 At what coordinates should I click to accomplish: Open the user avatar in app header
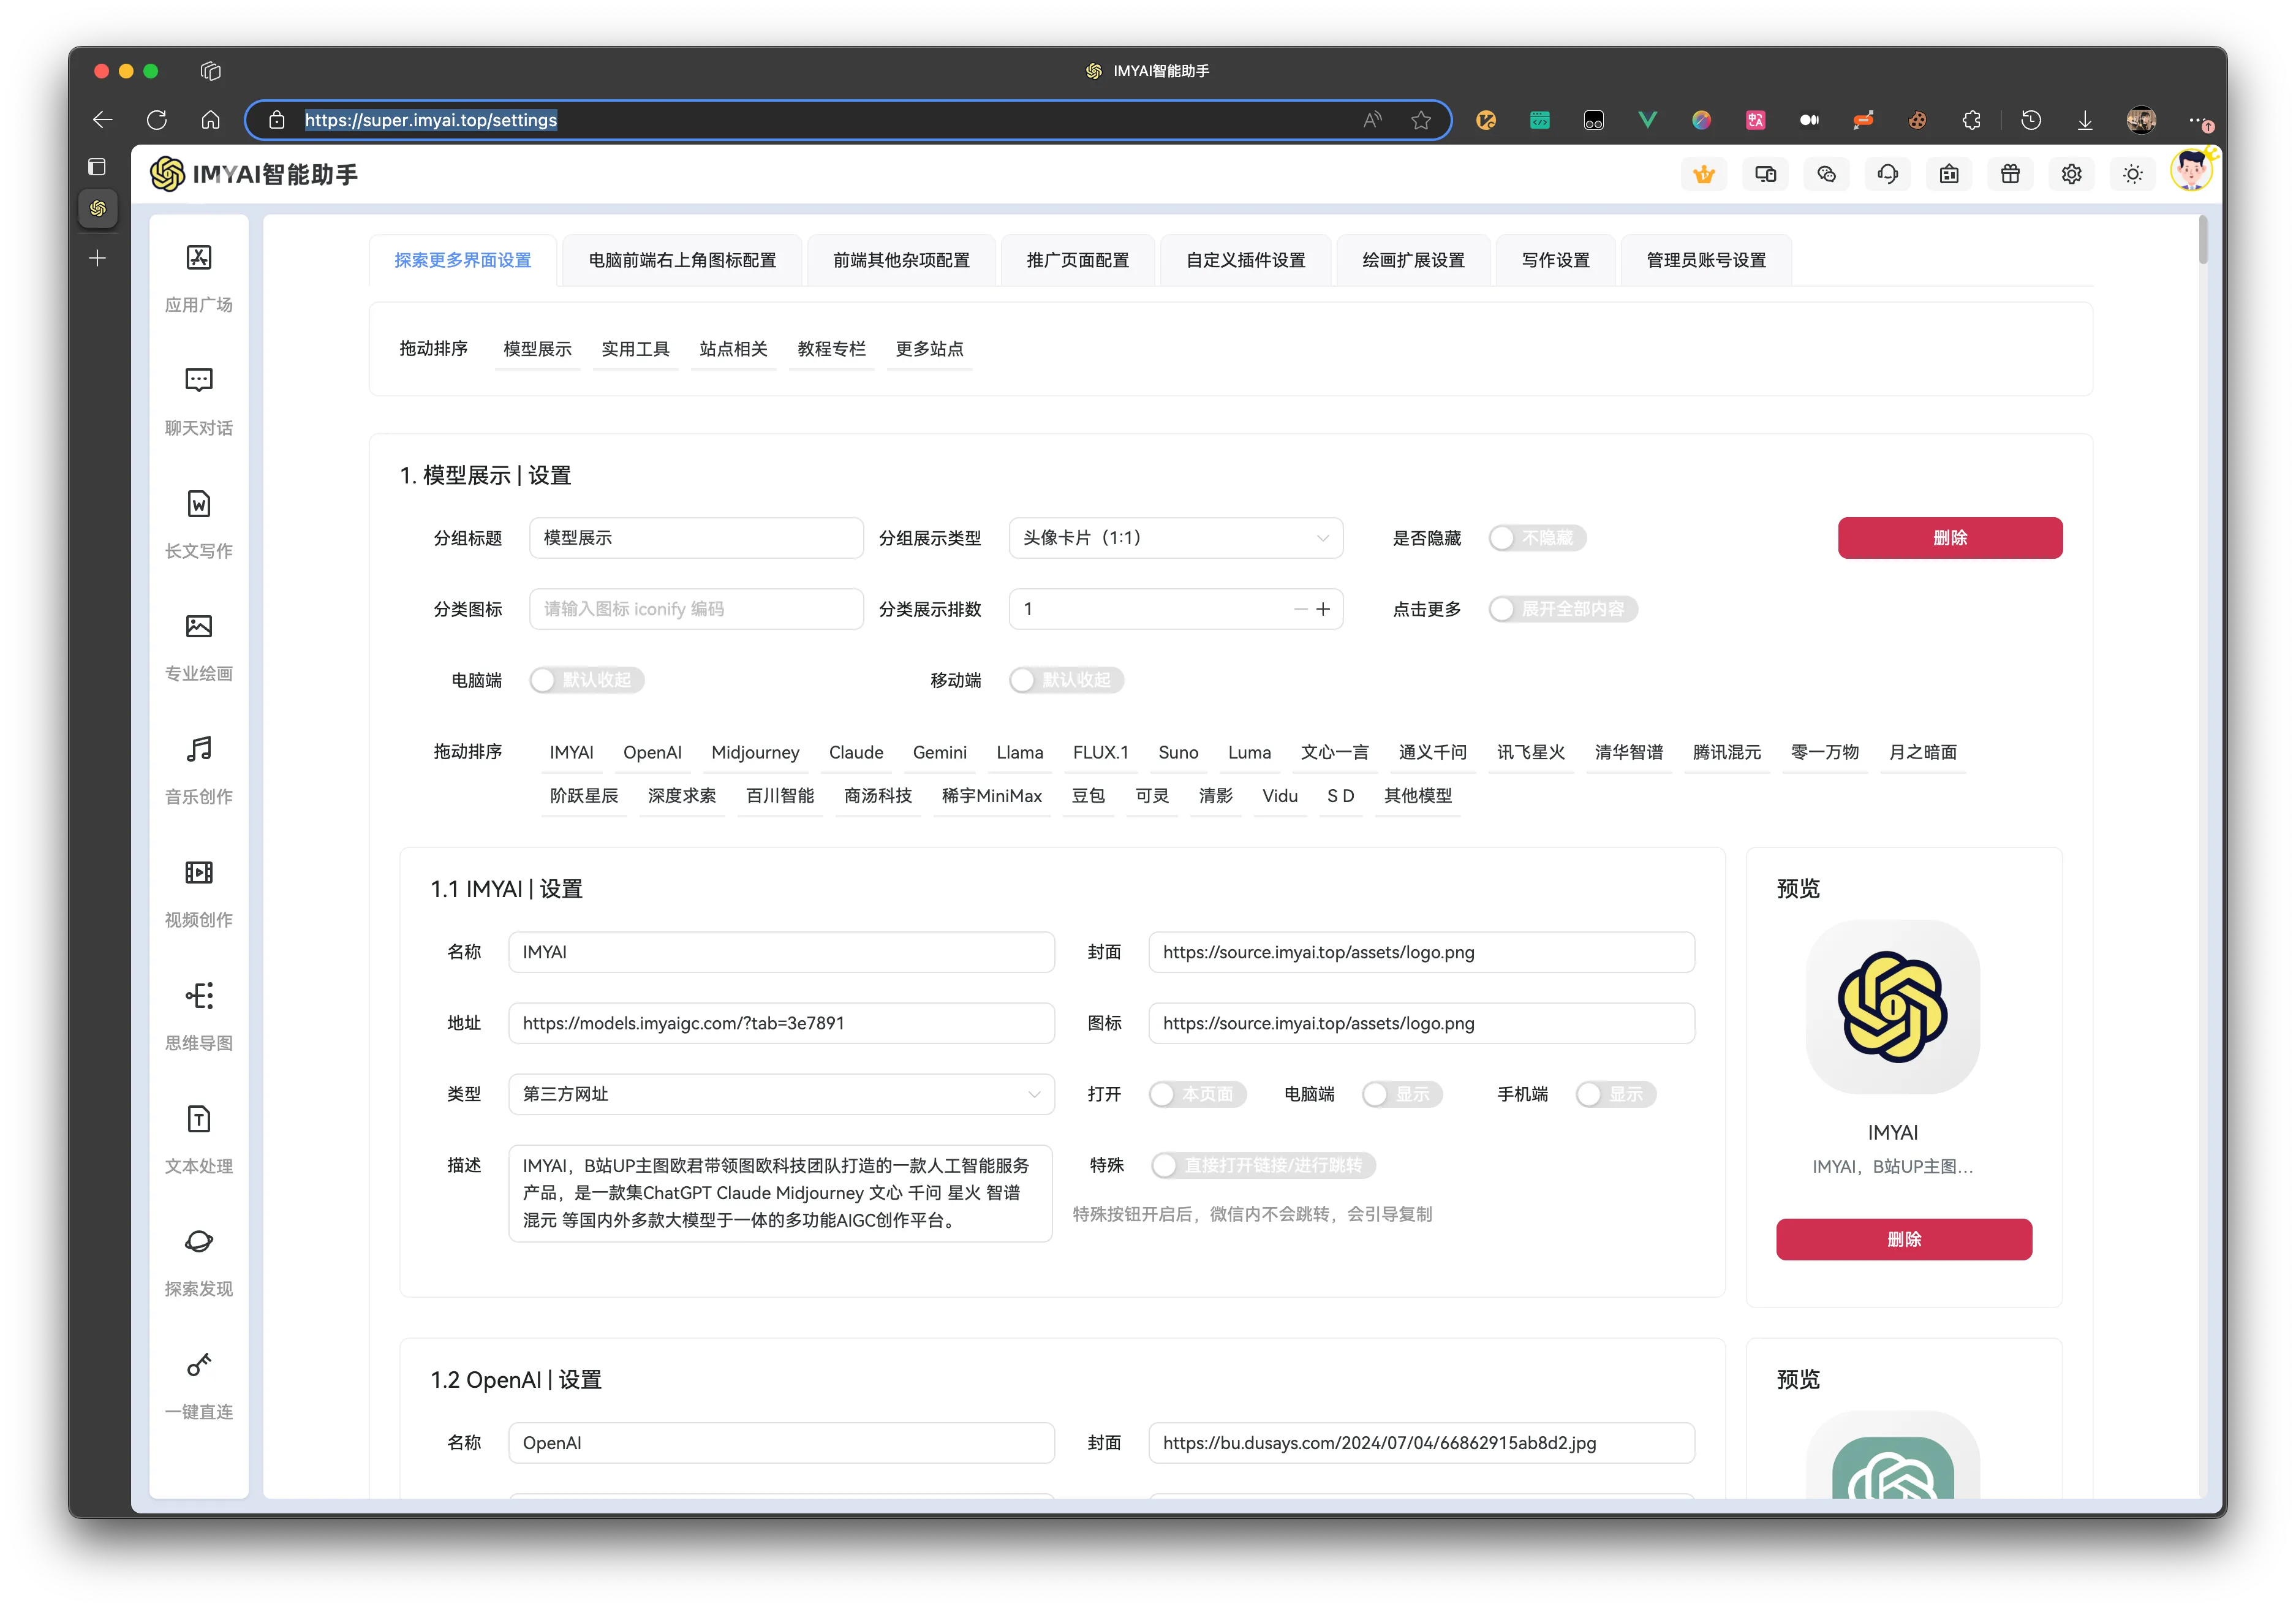(x=2191, y=170)
